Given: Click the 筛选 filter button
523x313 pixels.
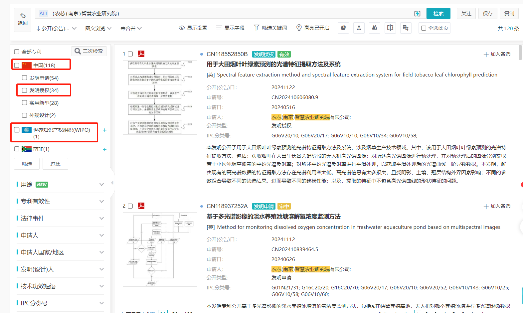Looking at the screenshot, I should pyautogui.click(x=27, y=164).
